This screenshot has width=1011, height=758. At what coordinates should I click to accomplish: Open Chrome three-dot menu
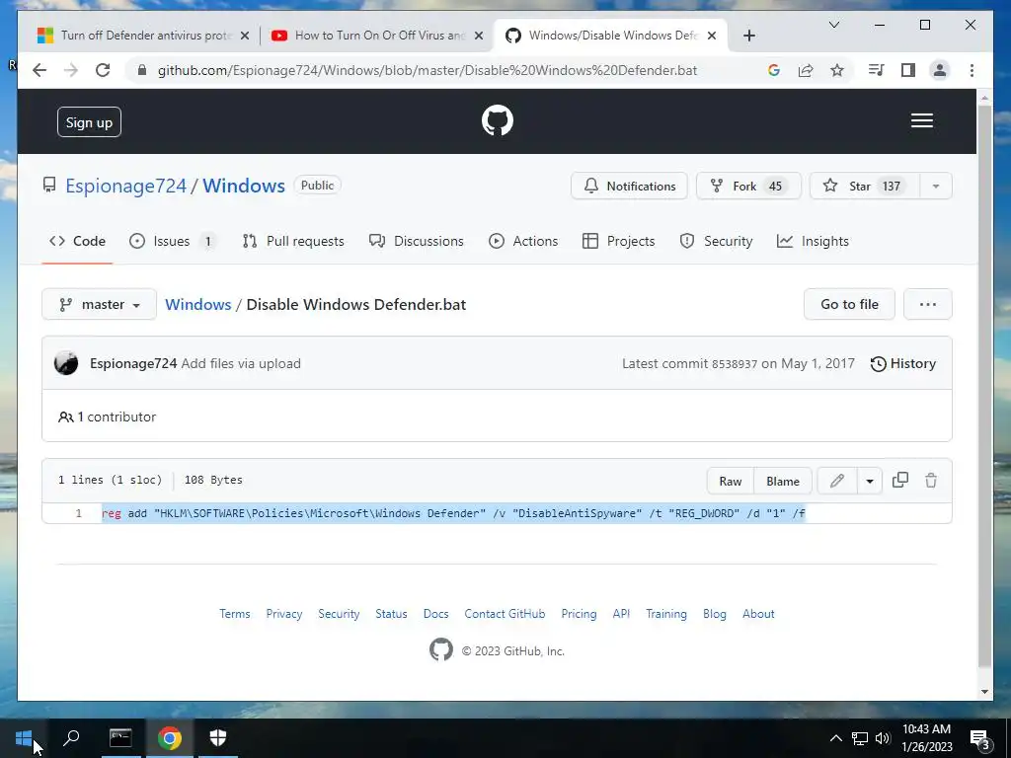pos(972,70)
